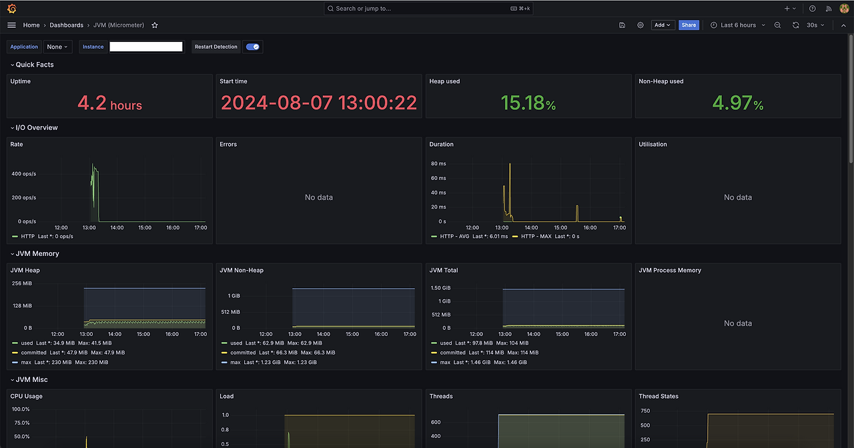The width and height of the screenshot is (854, 448).
Task: Click JVM (Micrometer) breadcrumb
Action: click(x=119, y=25)
